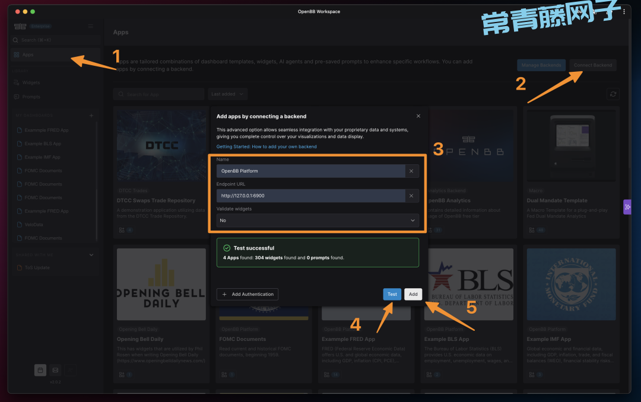Click the blue Test button
This screenshot has height=402, width=641.
click(392, 294)
